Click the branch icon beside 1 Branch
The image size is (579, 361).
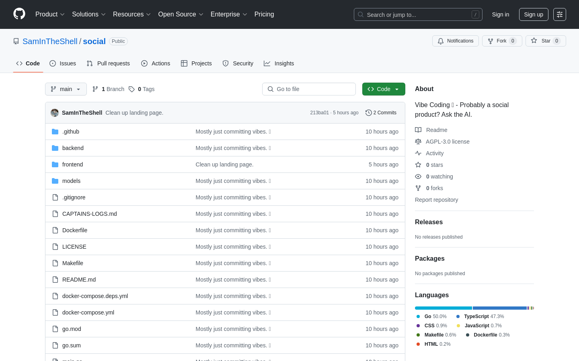(x=95, y=89)
